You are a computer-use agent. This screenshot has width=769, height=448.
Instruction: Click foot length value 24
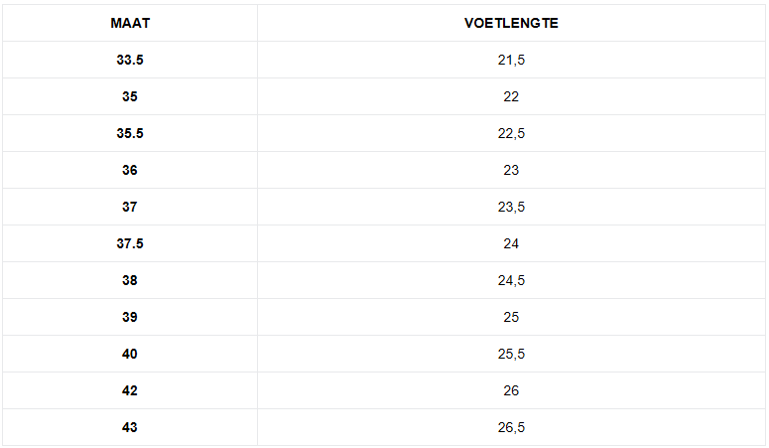point(511,243)
